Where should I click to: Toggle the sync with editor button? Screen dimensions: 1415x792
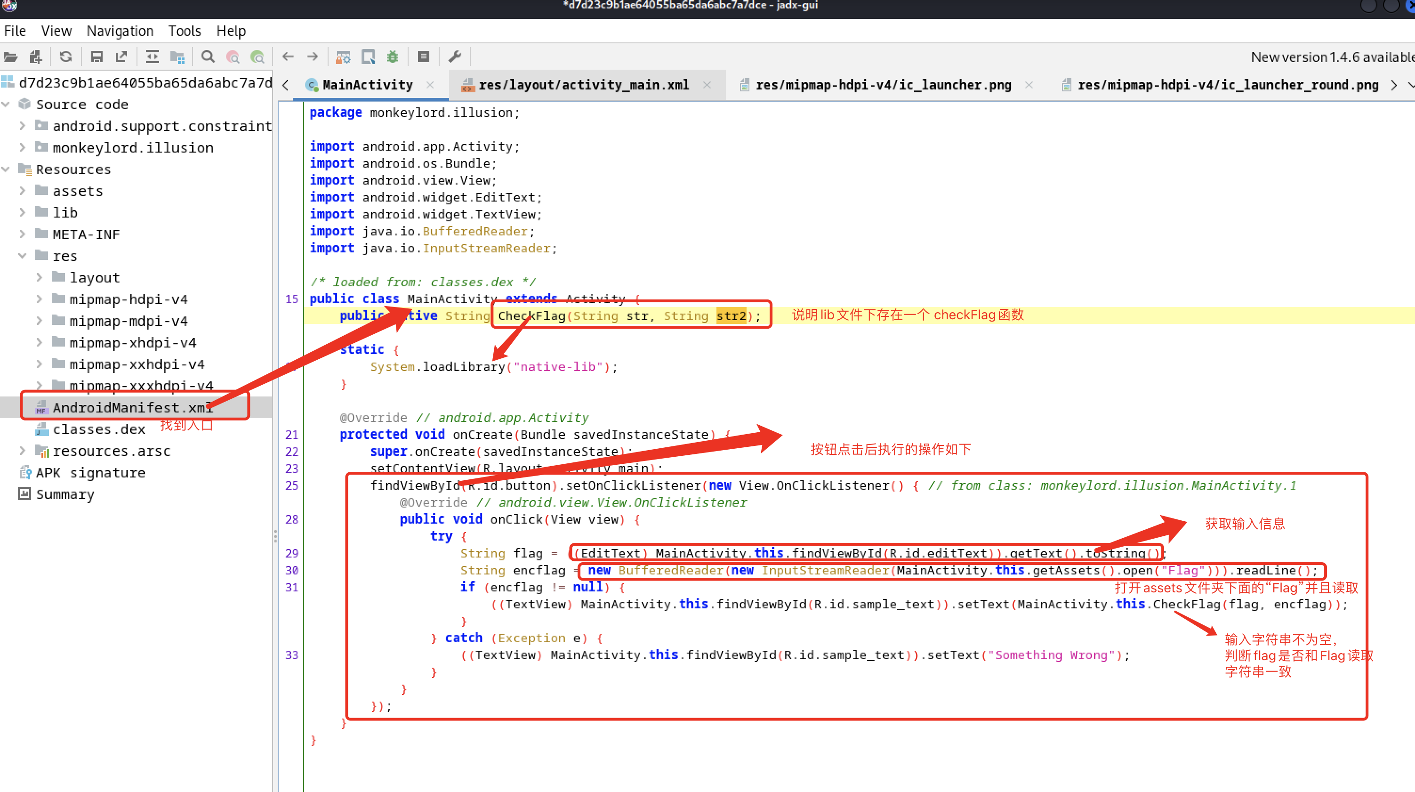coord(152,57)
